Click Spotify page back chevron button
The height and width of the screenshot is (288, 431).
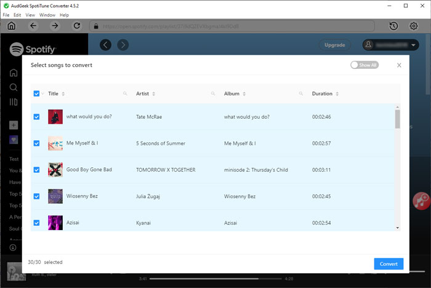[x=105, y=45]
